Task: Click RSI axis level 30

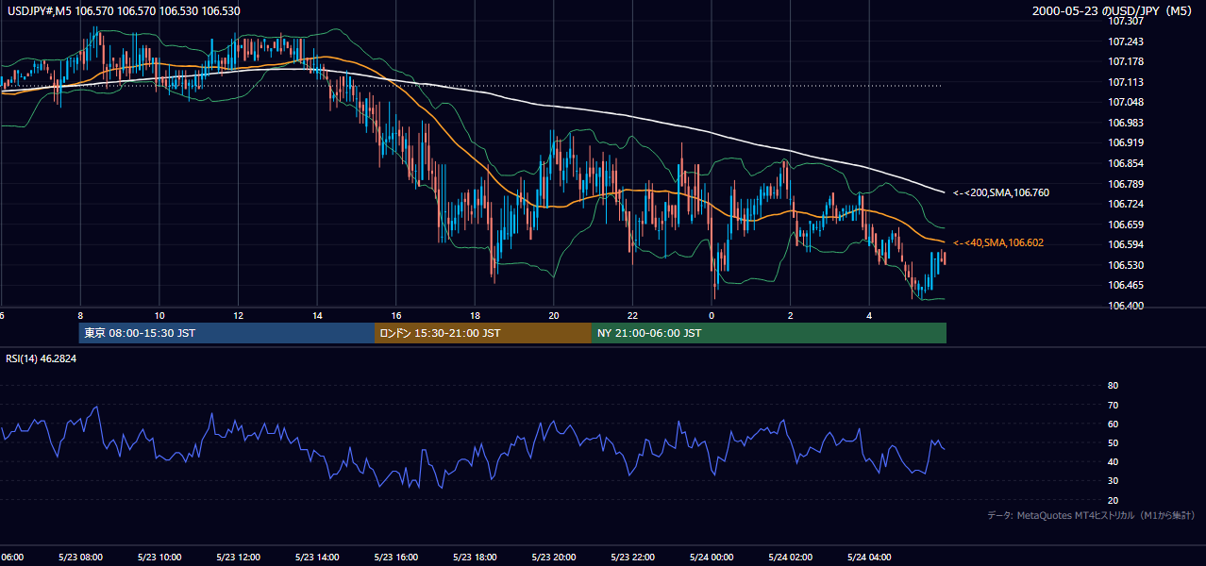Action: [1113, 480]
